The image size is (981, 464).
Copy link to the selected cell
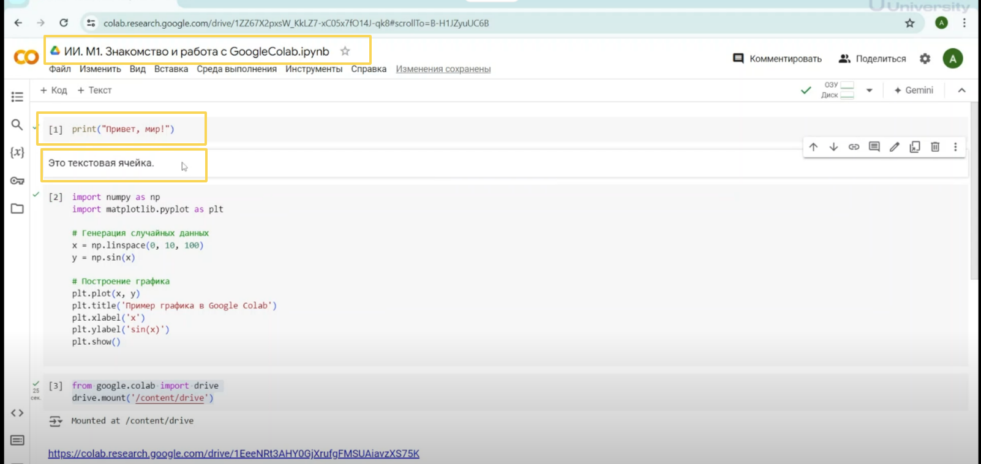click(x=854, y=147)
